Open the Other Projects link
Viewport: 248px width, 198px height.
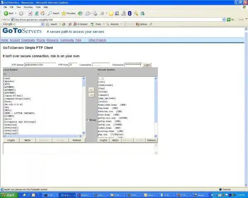(97, 40)
